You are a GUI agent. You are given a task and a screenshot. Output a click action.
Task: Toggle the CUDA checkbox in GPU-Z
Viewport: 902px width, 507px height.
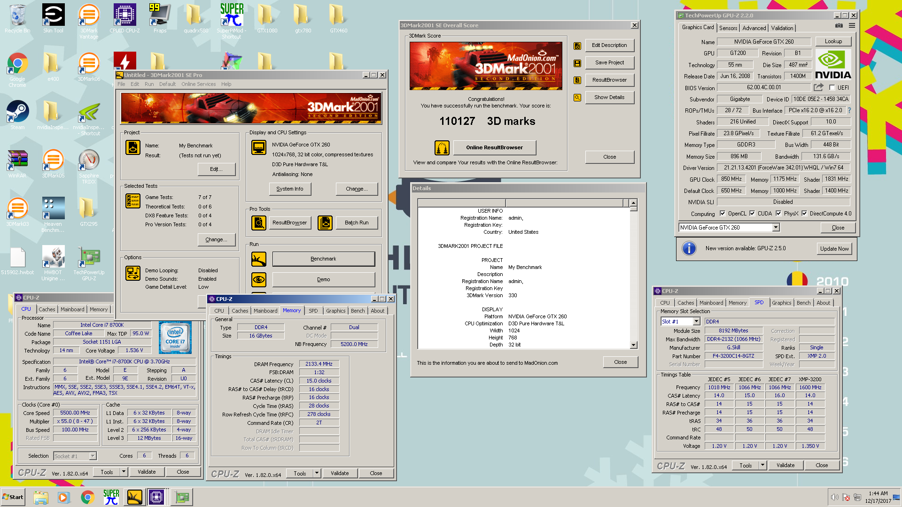752,214
